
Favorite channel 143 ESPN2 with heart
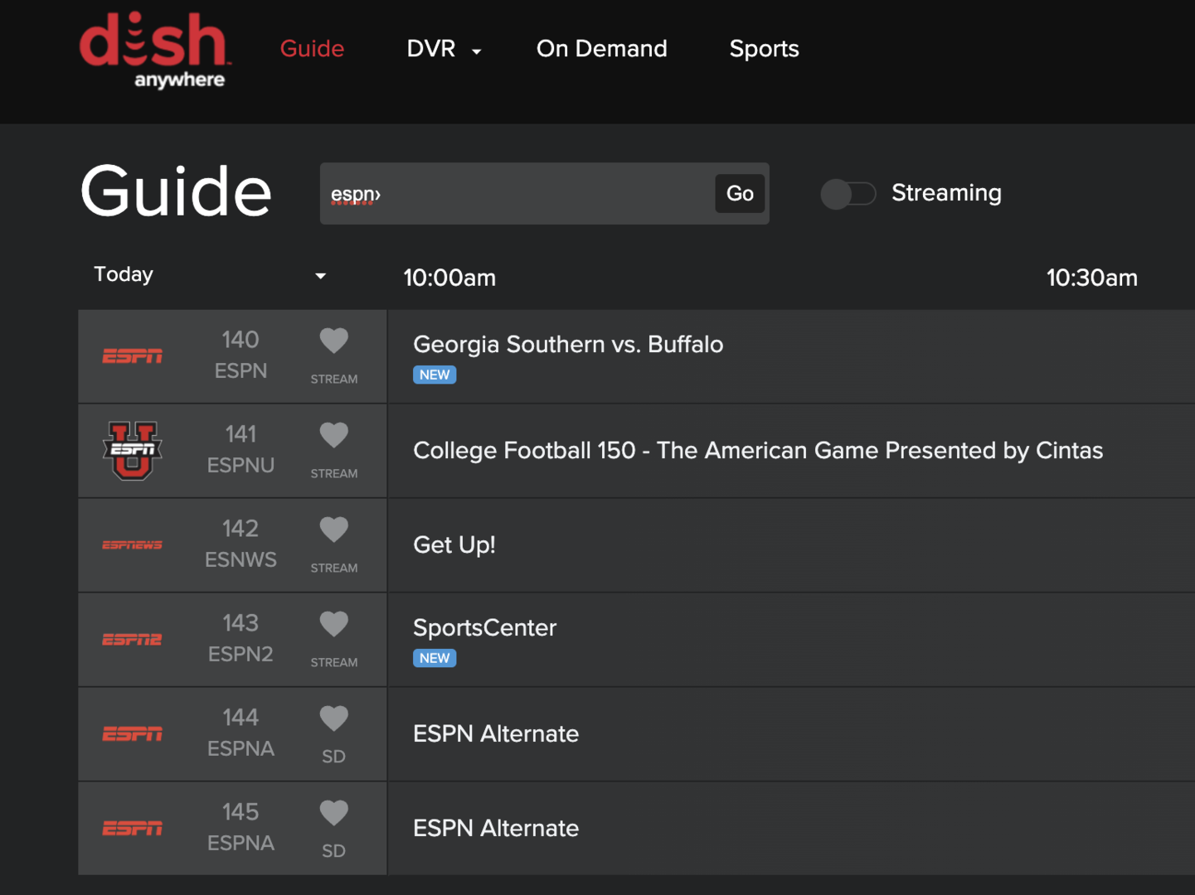pos(334,624)
